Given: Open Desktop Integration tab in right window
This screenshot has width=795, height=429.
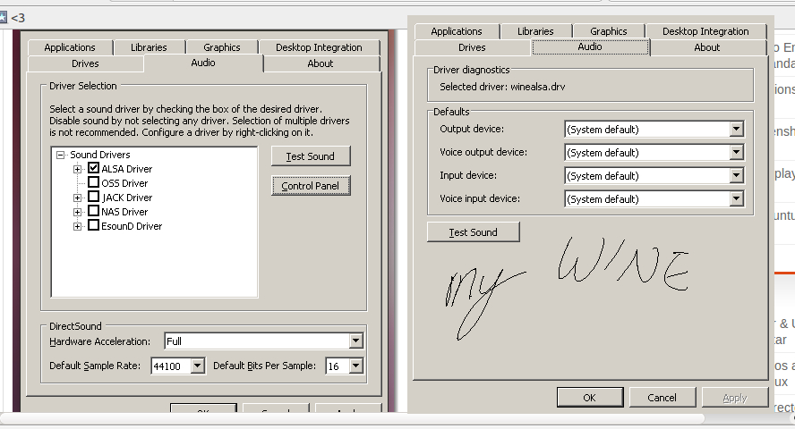Looking at the screenshot, I should 705,31.
